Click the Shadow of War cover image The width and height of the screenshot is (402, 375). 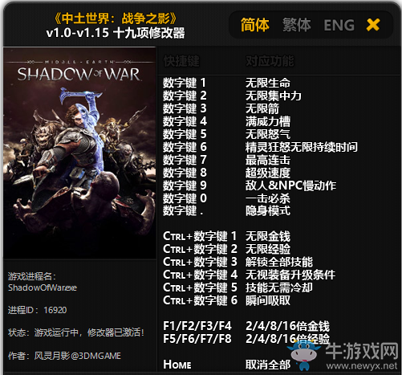79,153
